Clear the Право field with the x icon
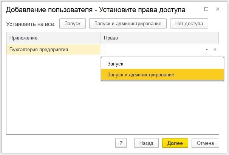229x155 pixels. pos(215,49)
